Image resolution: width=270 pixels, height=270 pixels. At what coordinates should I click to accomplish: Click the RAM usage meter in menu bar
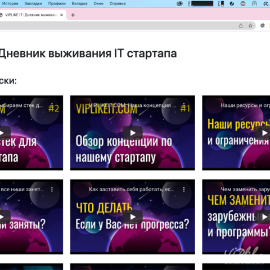tap(221, 3)
